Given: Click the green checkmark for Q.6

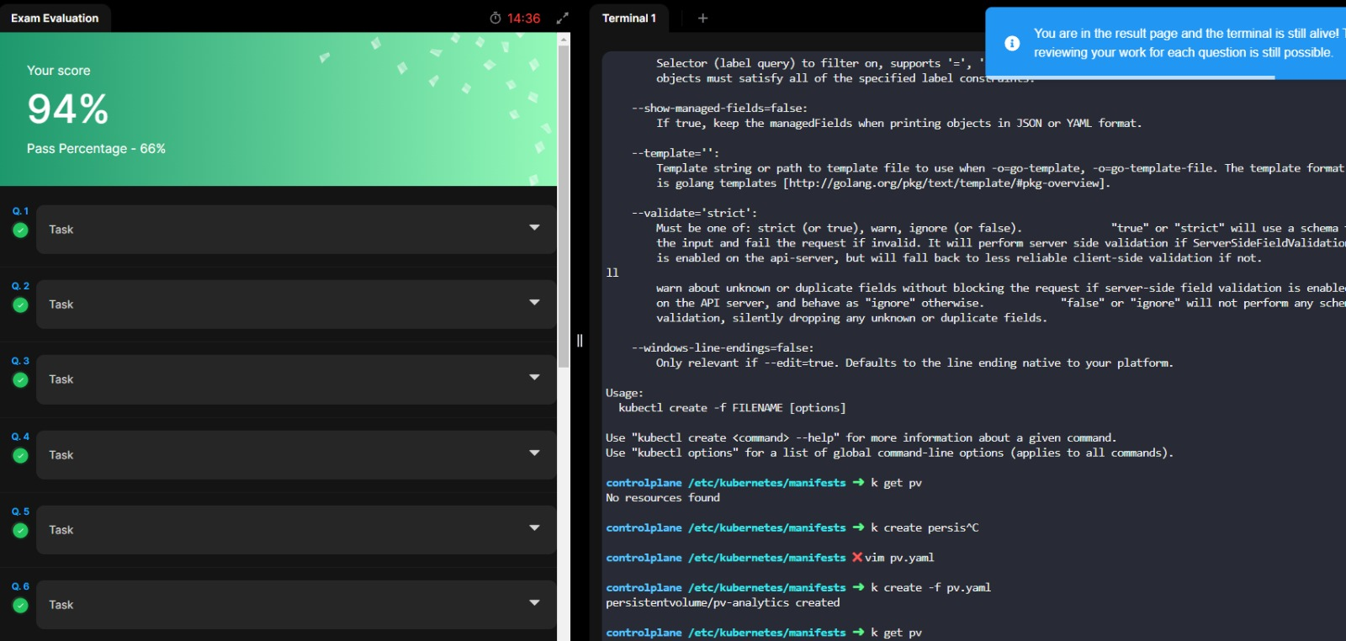Looking at the screenshot, I should 20,606.
